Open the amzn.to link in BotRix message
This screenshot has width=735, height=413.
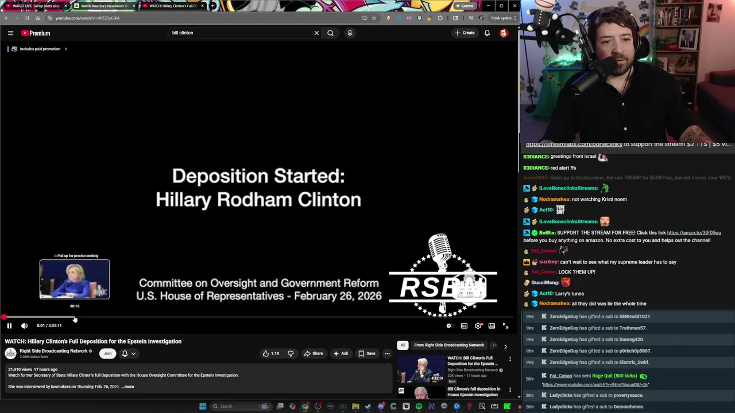(x=694, y=233)
